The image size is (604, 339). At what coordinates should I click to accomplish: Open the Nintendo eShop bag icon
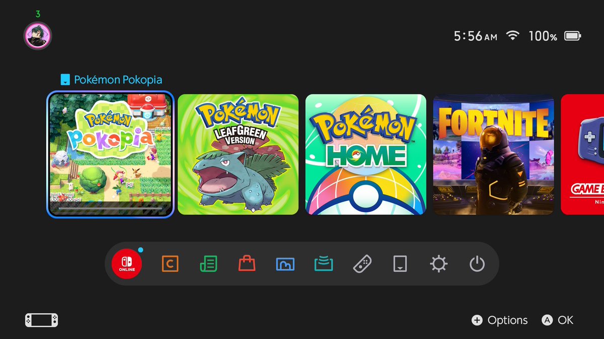coord(247,264)
